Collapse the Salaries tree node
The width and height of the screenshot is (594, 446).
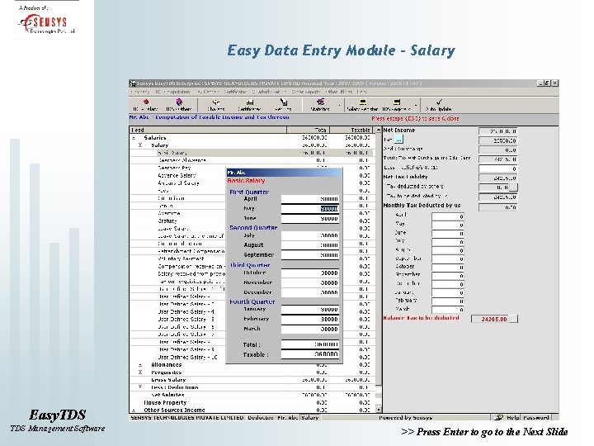(x=134, y=138)
